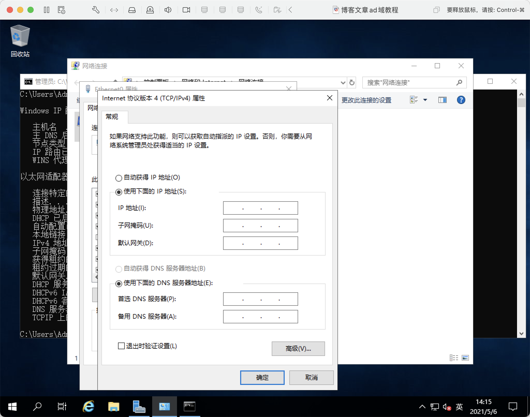Click the VM pause icon in the toolbar
The height and width of the screenshot is (417, 530).
point(47,10)
